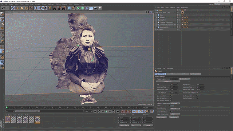Toggle the Y axis lock
This screenshot has width=233, height=131.
coord(41,8)
